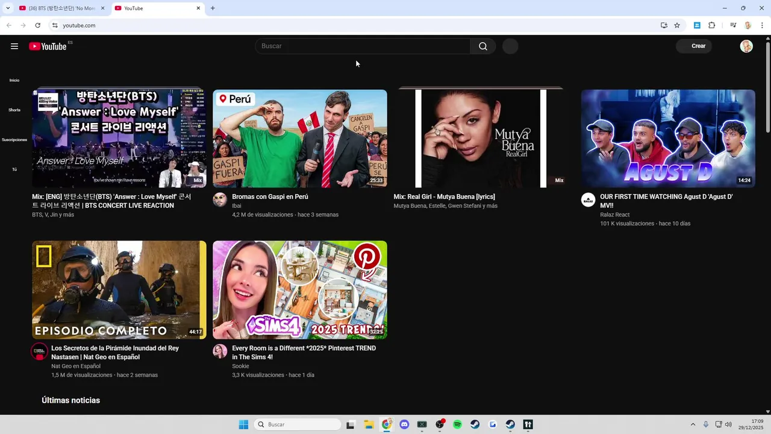
Task: Open the Chrome tab search dropdown
Action: point(8,8)
